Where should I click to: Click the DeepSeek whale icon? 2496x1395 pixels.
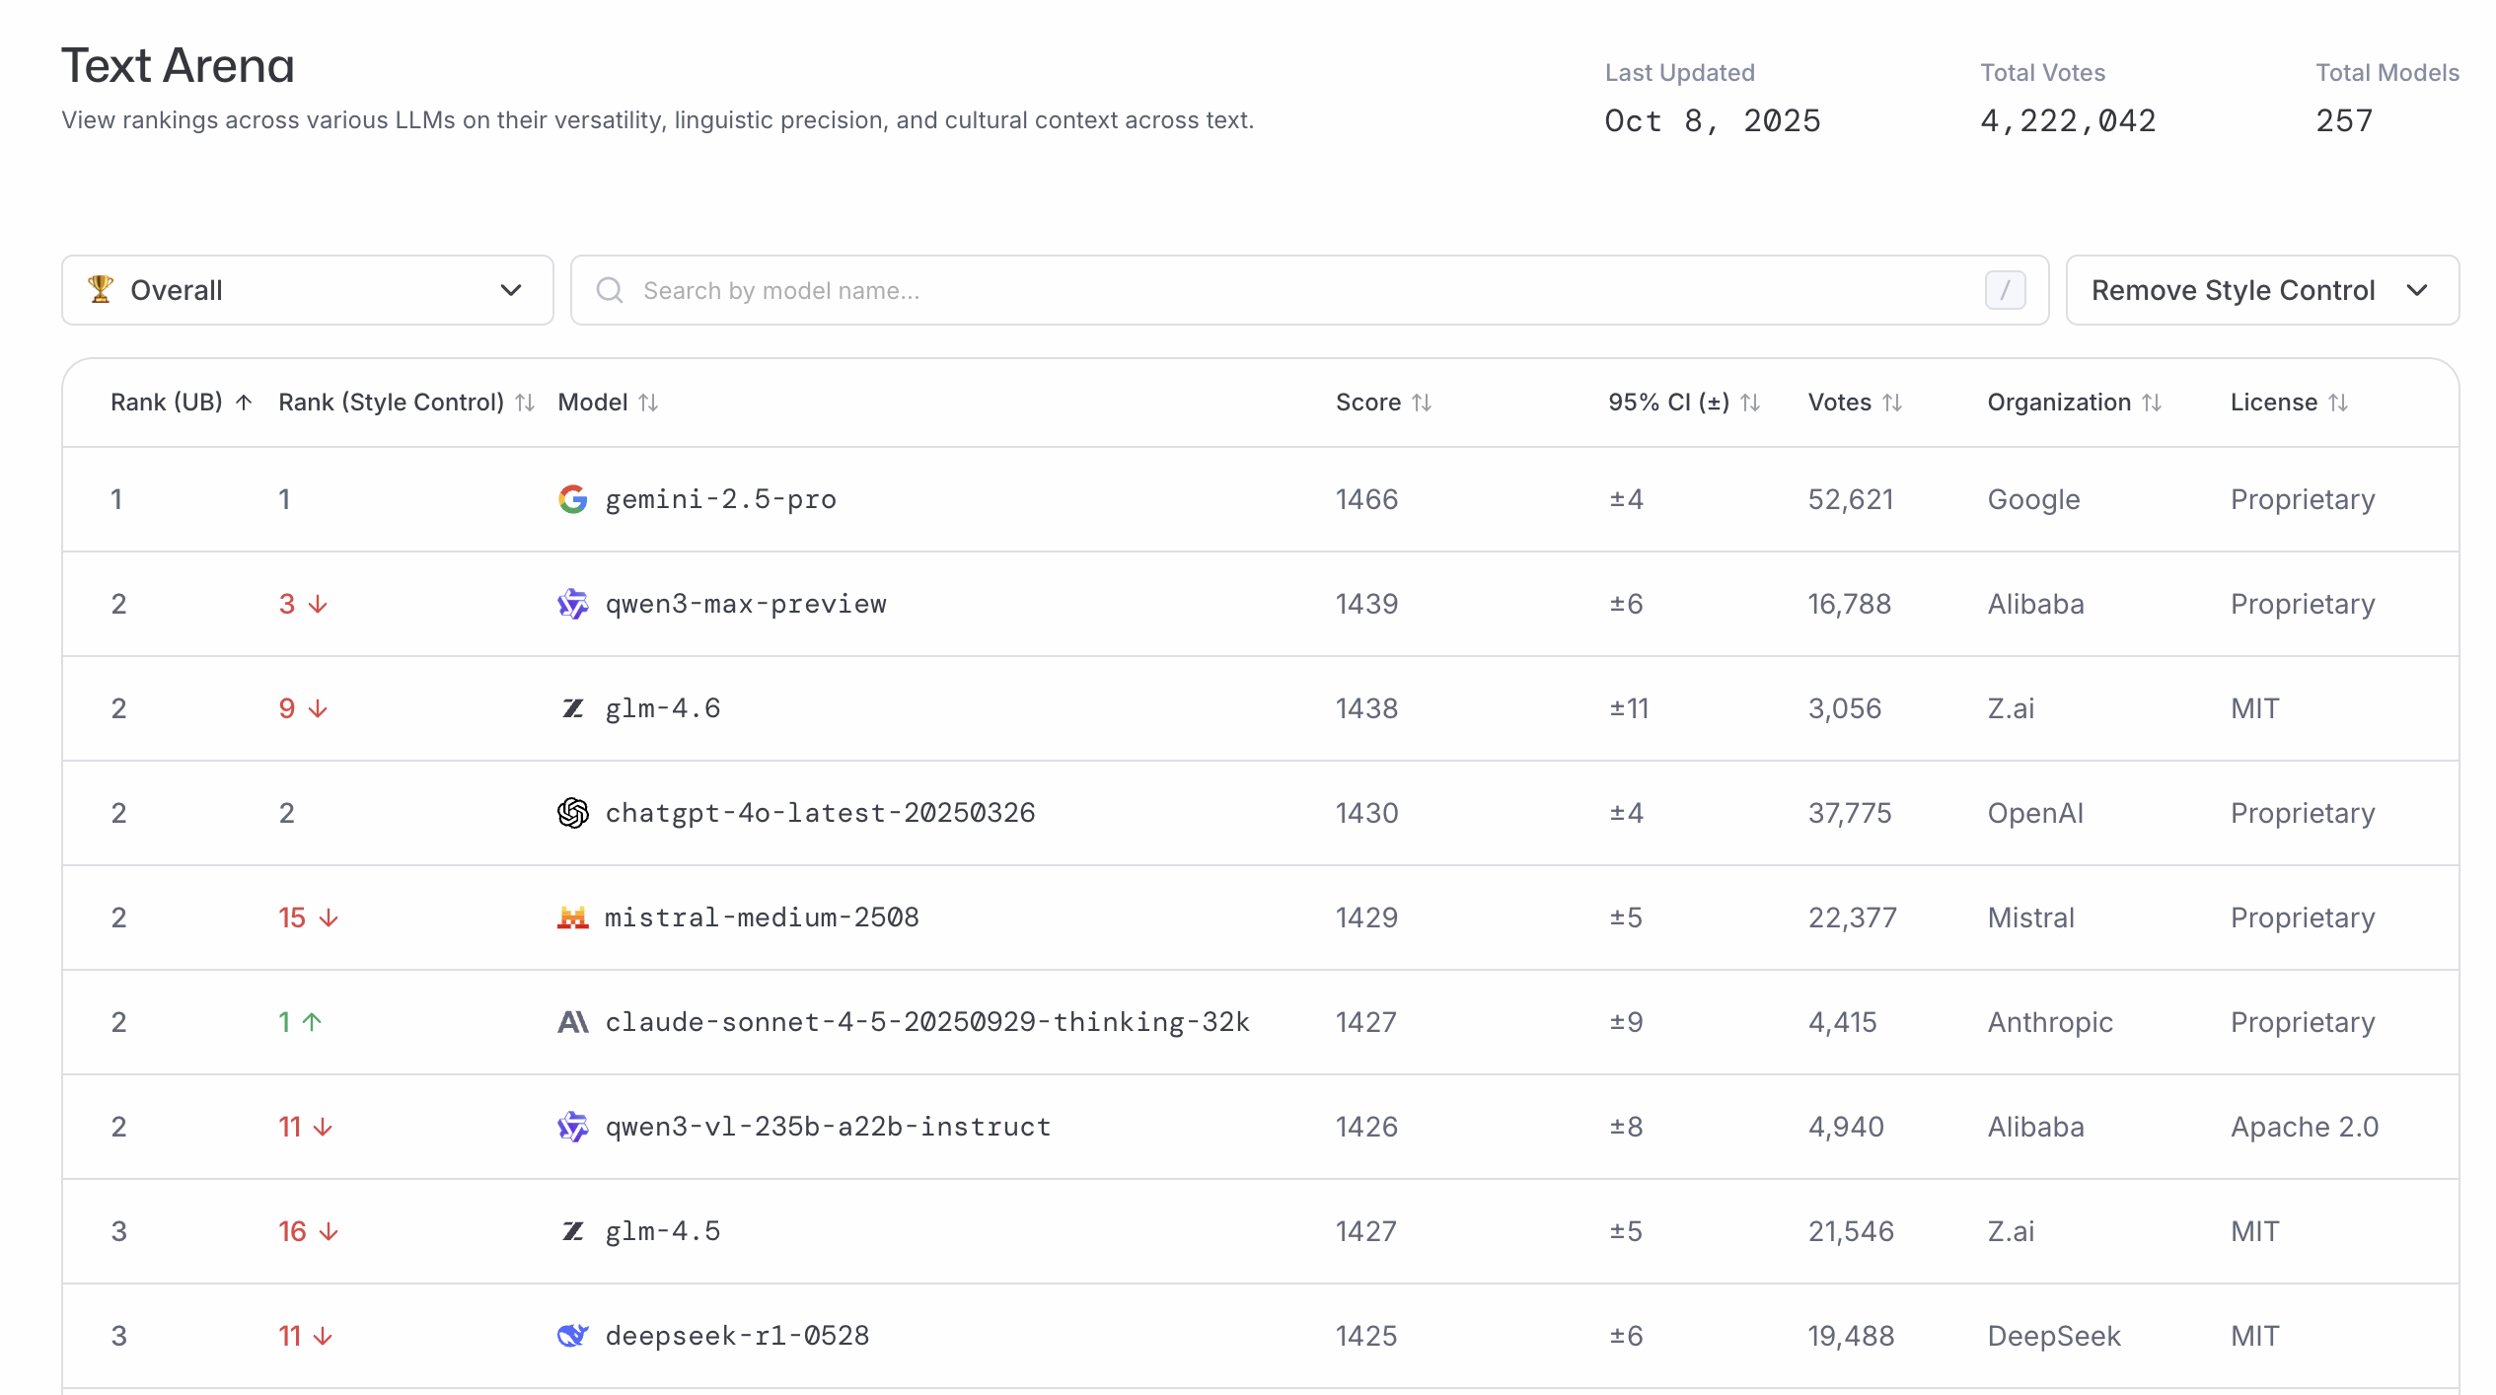[x=572, y=1336]
